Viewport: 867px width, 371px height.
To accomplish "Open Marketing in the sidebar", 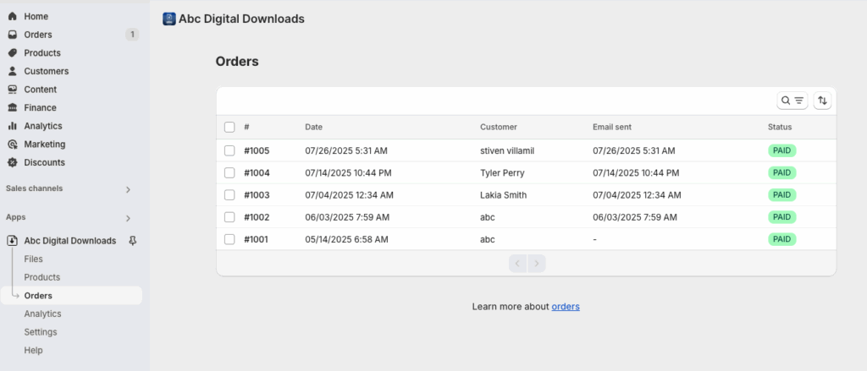I will point(45,145).
